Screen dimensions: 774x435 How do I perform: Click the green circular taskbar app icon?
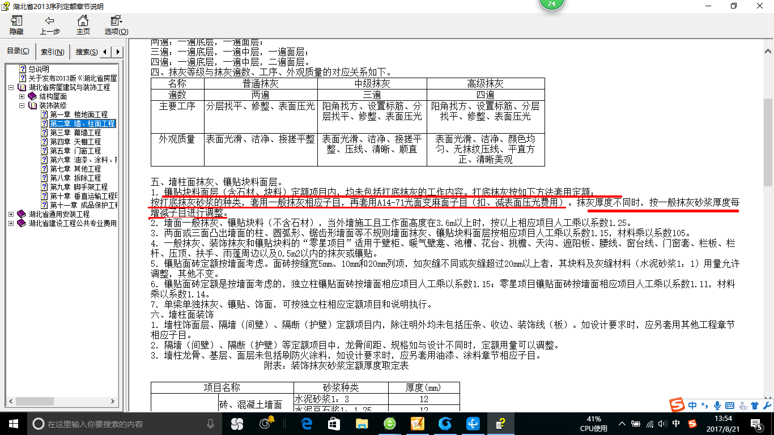tap(390, 423)
